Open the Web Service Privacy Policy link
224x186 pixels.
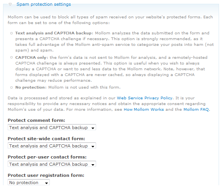tap(145, 98)
